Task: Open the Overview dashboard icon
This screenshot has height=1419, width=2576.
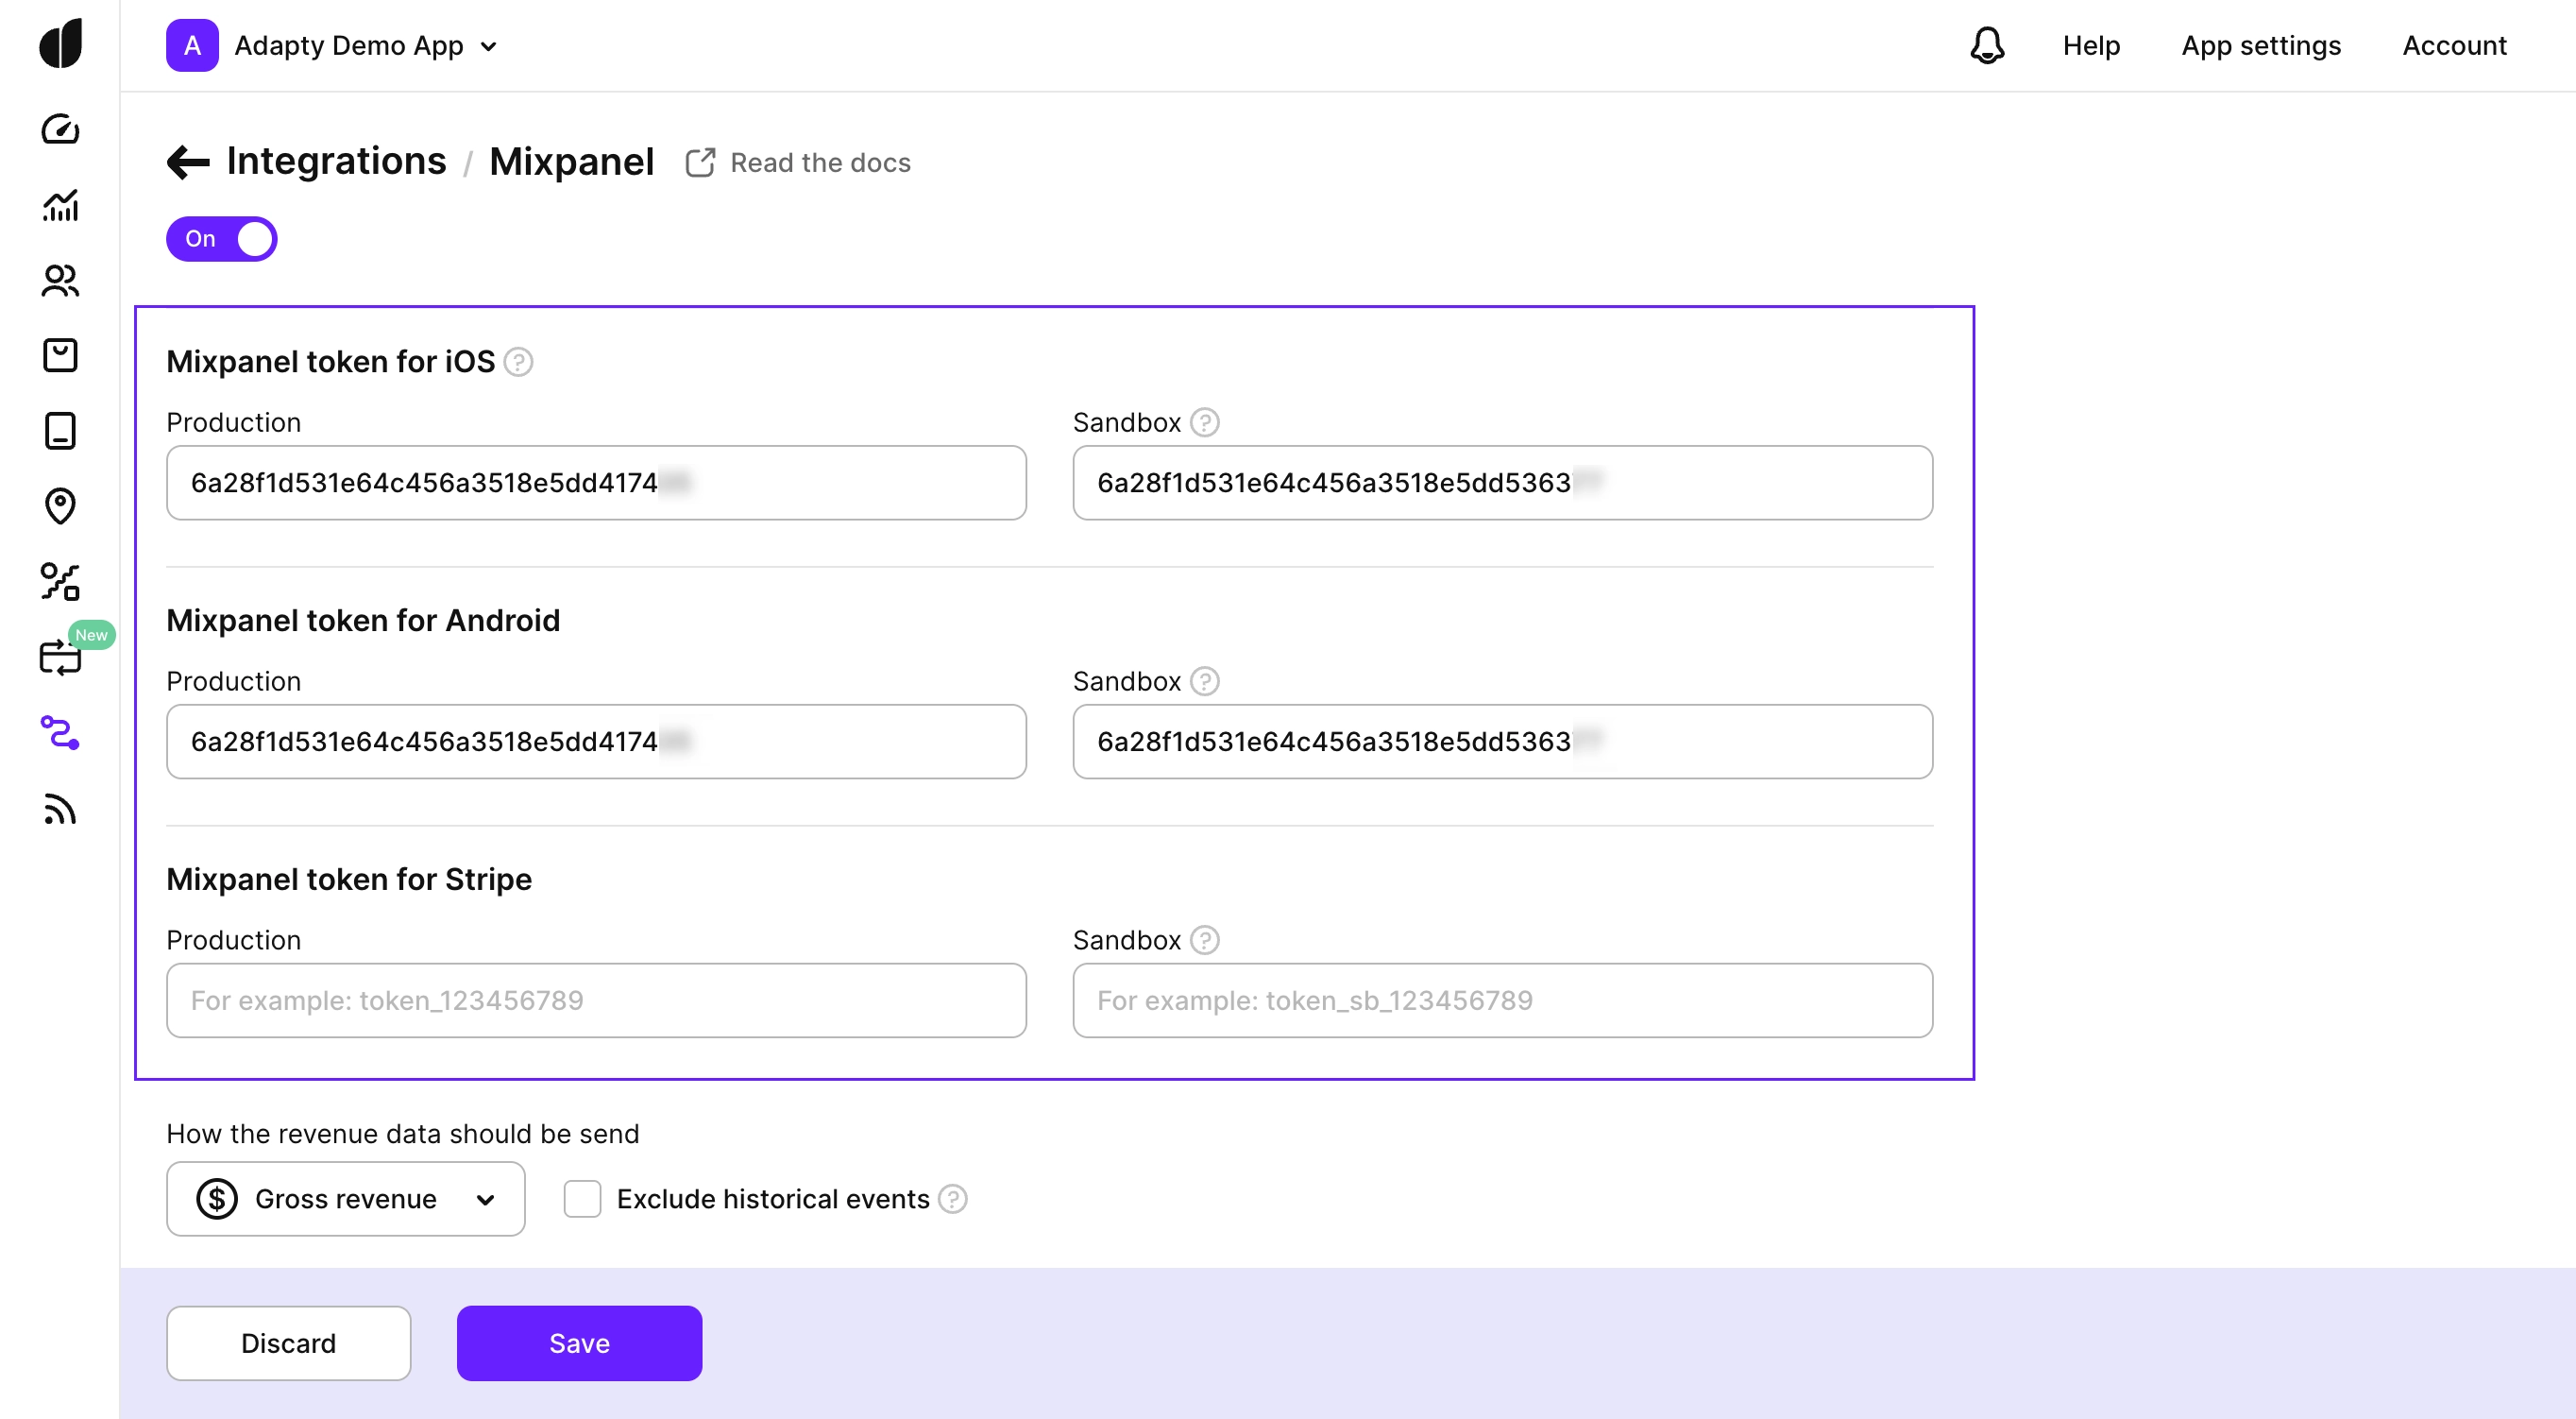Action: (60, 128)
